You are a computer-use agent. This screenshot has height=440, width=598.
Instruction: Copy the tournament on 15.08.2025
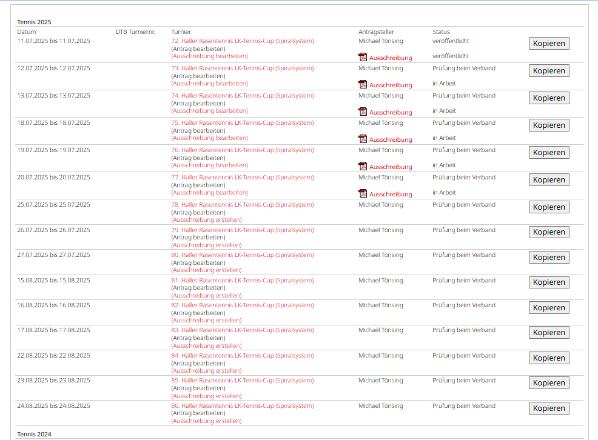549,282
